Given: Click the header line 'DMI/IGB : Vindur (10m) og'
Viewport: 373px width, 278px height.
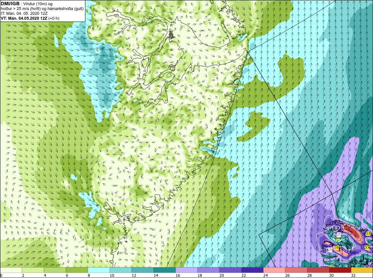Looking at the screenshot, I should (x=27, y=4).
